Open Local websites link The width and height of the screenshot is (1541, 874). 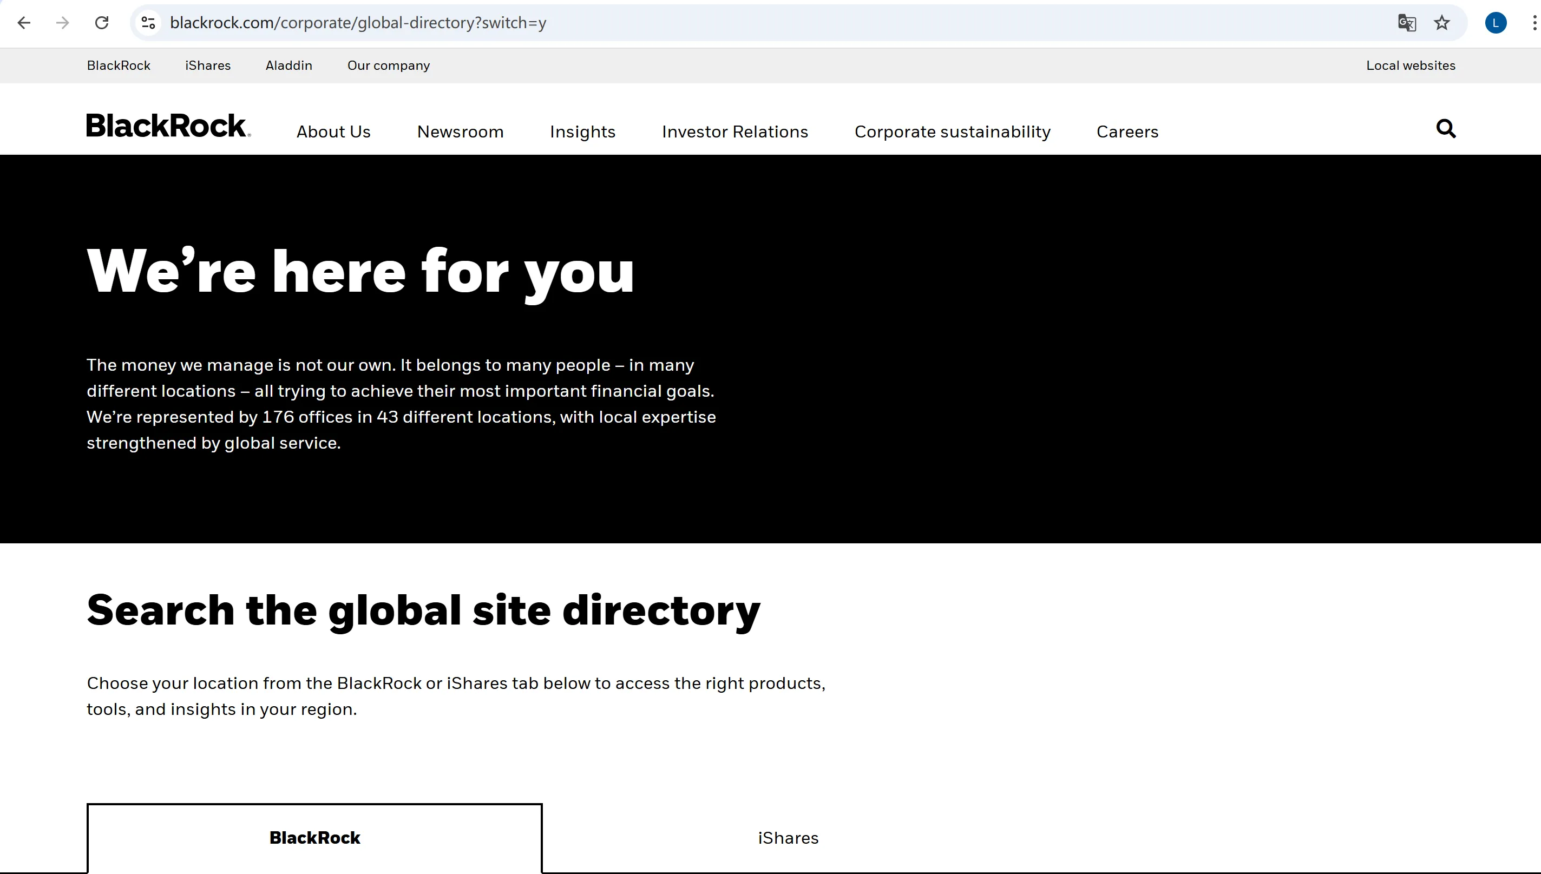coord(1411,65)
